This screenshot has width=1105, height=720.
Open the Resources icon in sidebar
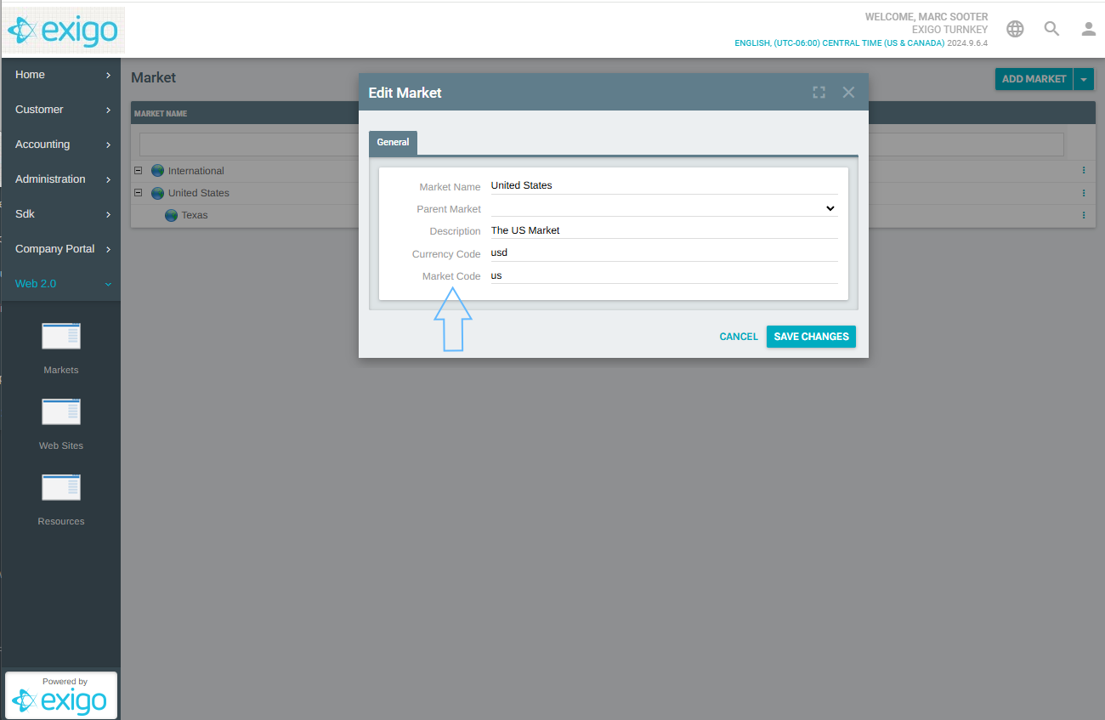pos(61,488)
